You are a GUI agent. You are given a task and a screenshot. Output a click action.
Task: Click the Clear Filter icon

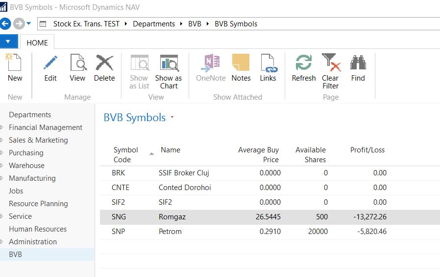click(x=331, y=62)
